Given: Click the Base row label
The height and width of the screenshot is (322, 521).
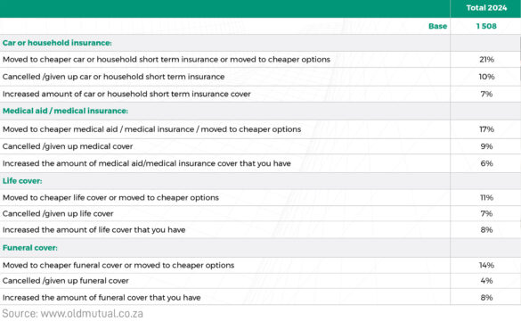Looking at the screenshot, I should (437, 26).
